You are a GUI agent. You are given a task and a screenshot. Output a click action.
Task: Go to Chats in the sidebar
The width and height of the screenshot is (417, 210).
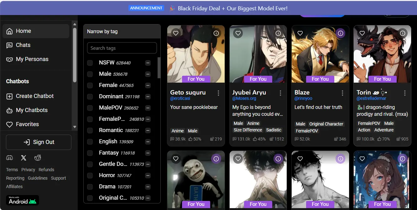click(23, 45)
